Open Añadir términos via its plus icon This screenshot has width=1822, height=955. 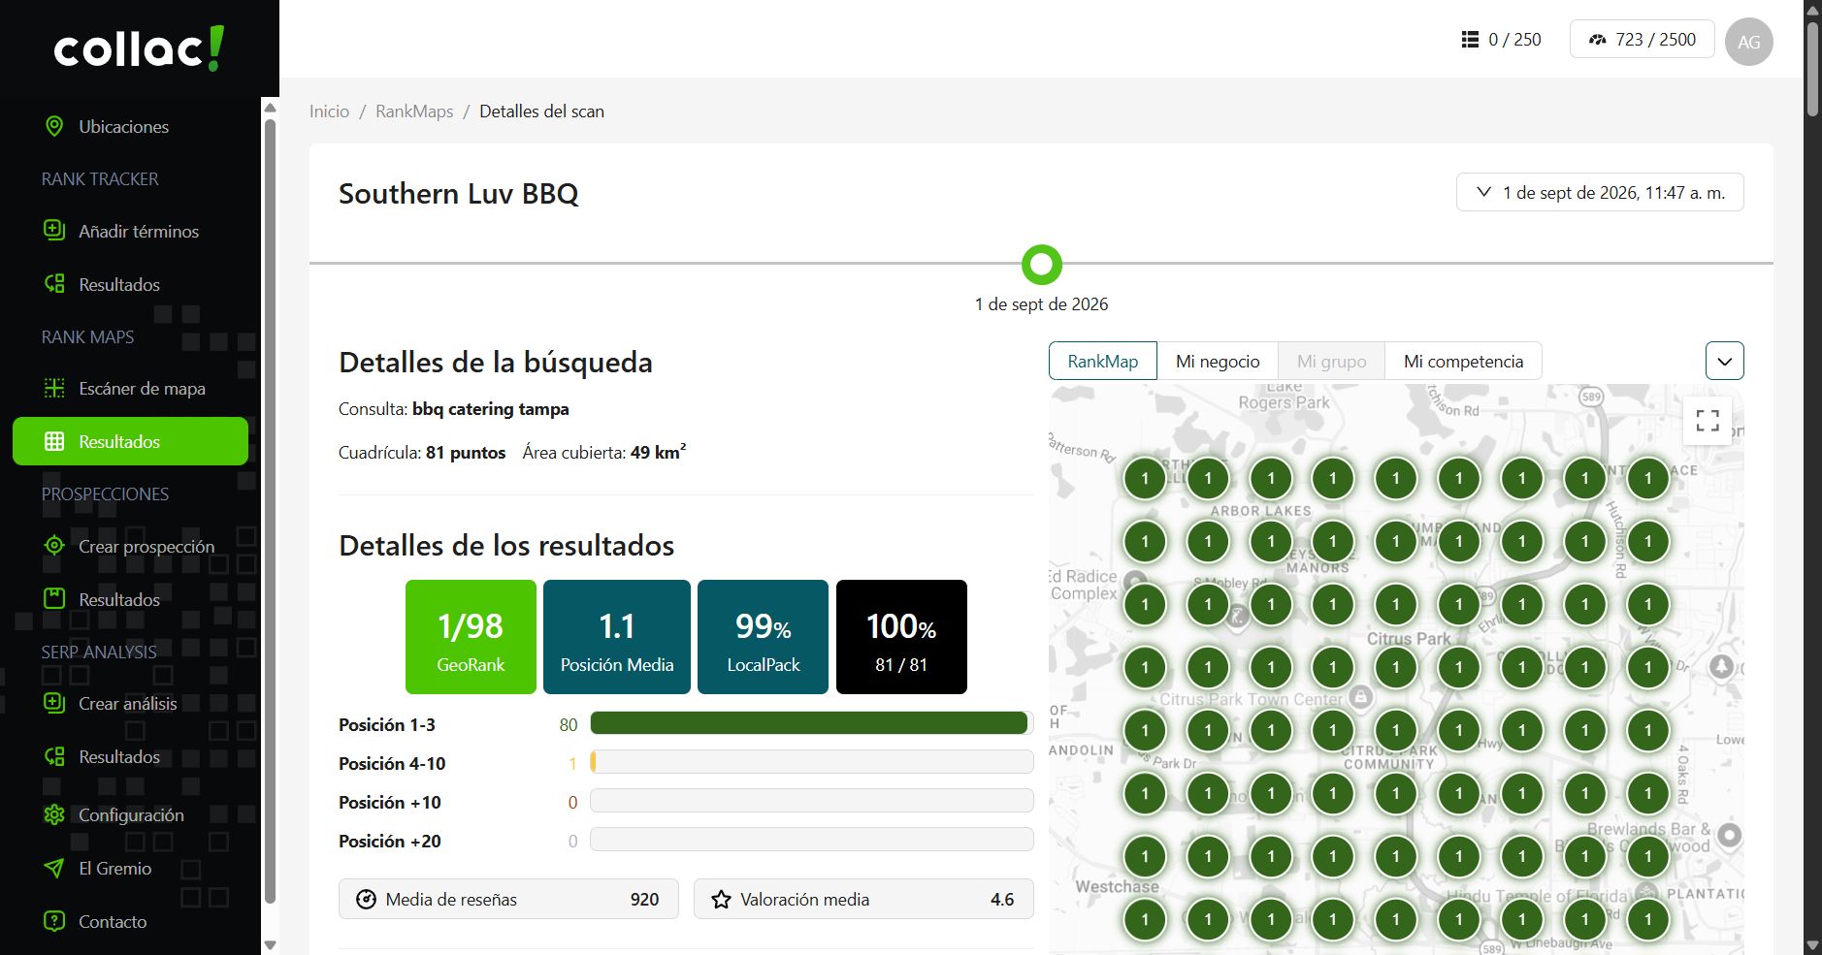point(54,231)
